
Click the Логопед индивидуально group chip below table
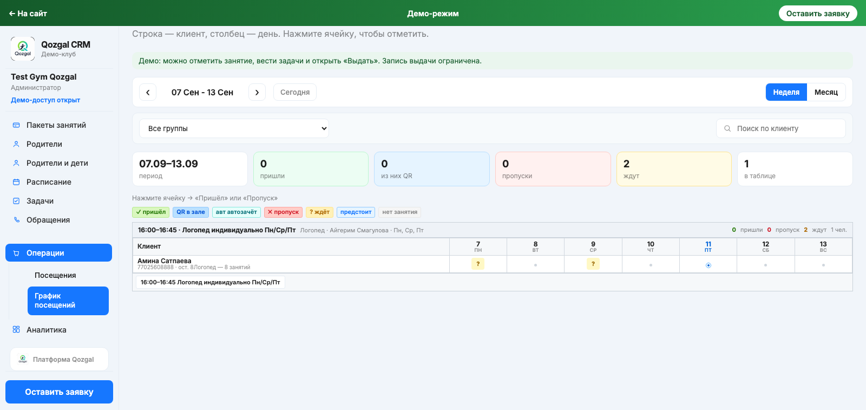coord(211,282)
